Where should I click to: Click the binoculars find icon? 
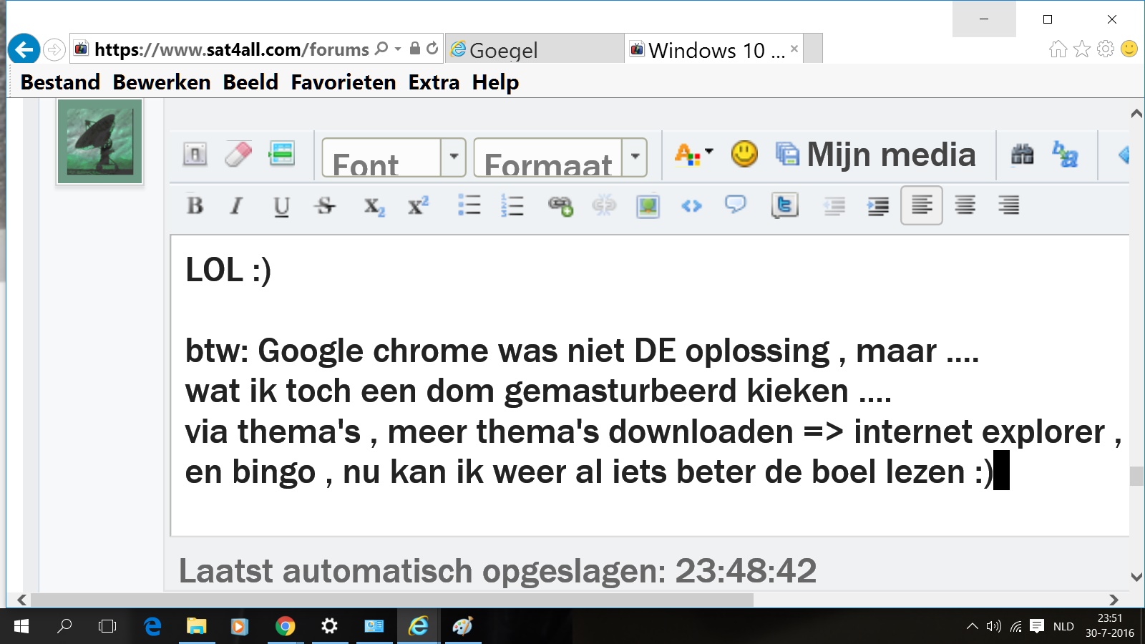[1023, 154]
